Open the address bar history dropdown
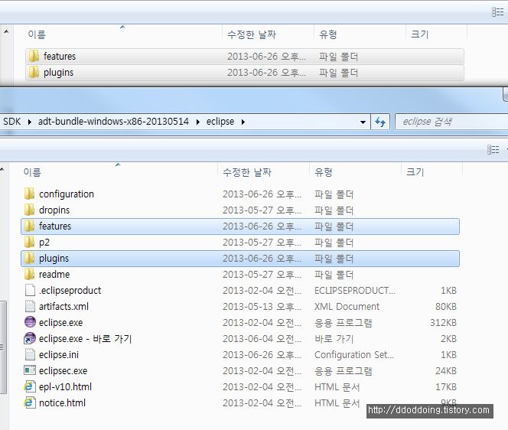The image size is (508, 430). coord(363,122)
